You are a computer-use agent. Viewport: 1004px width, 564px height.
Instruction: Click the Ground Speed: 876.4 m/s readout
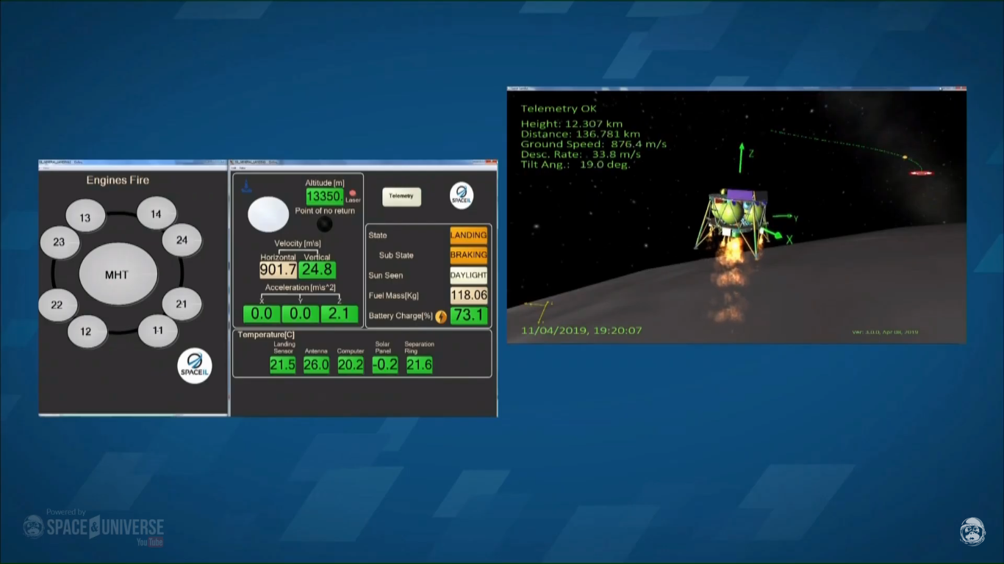point(594,145)
